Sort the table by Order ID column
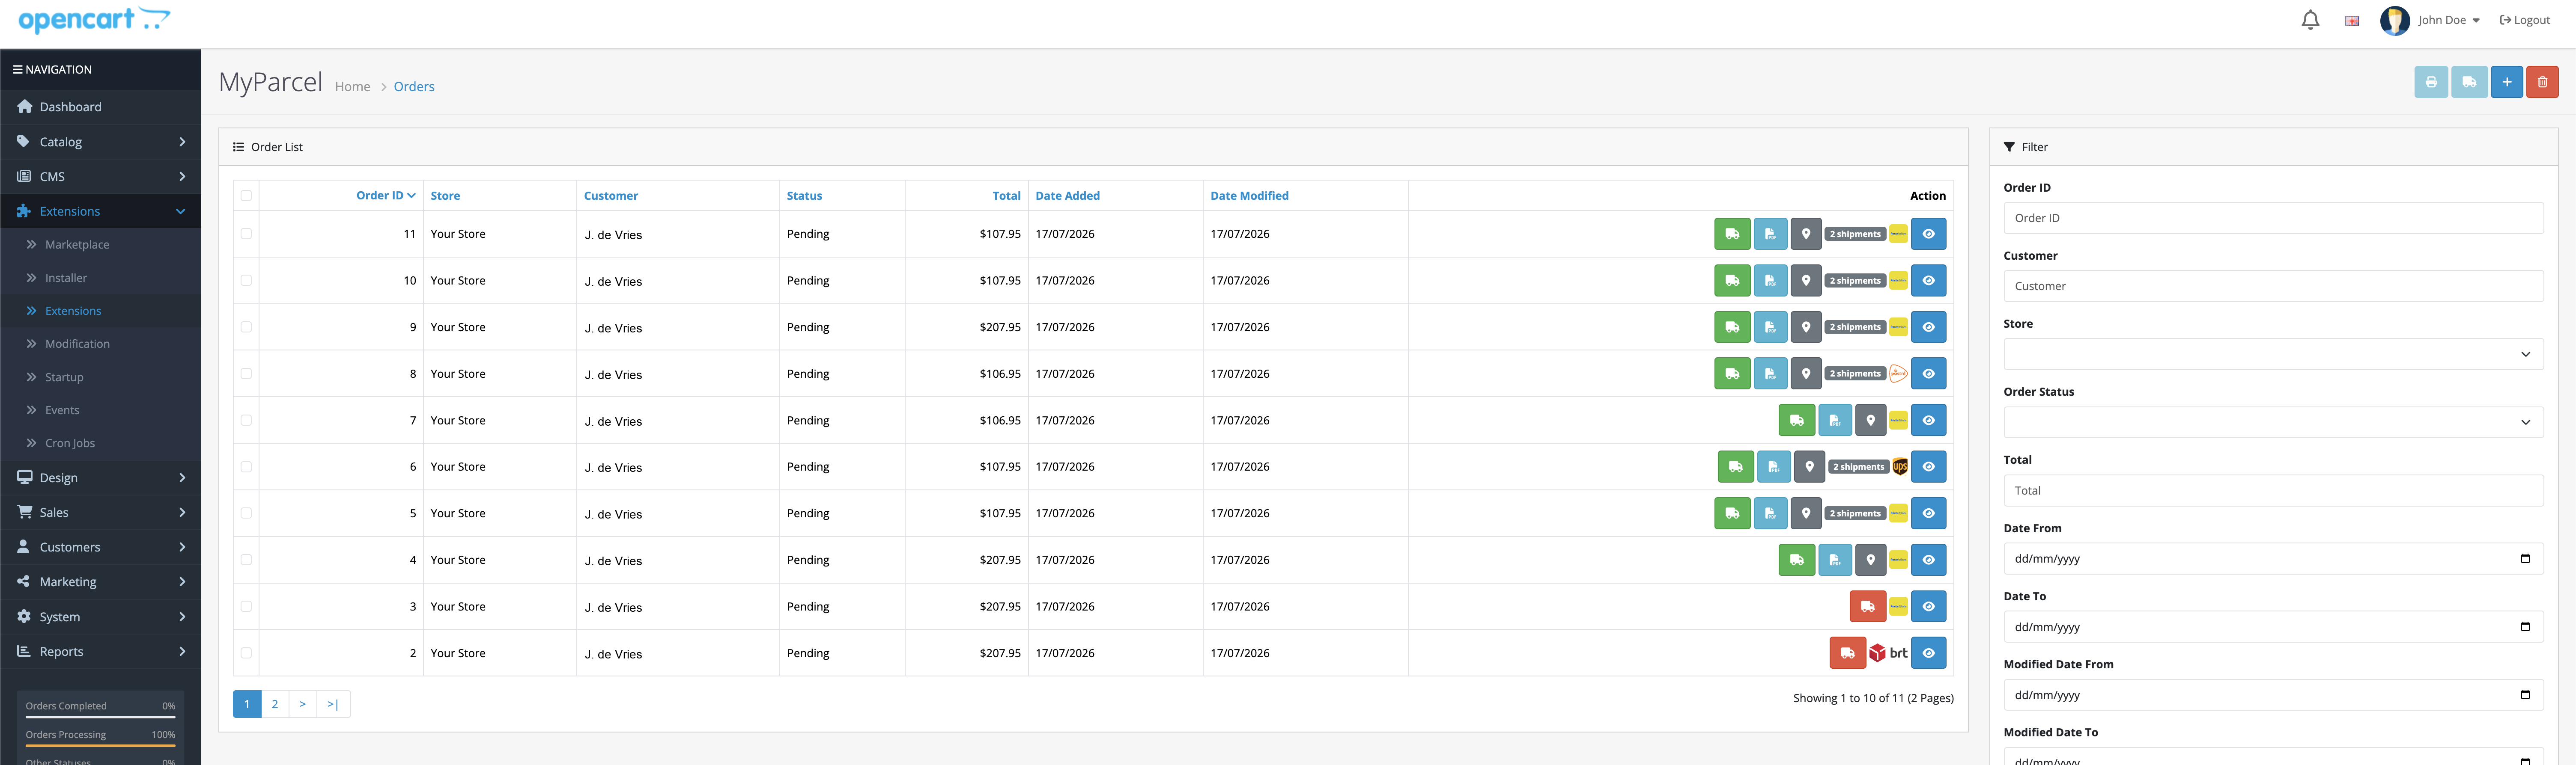The height and width of the screenshot is (765, 2576). click(x=385, y=196)
